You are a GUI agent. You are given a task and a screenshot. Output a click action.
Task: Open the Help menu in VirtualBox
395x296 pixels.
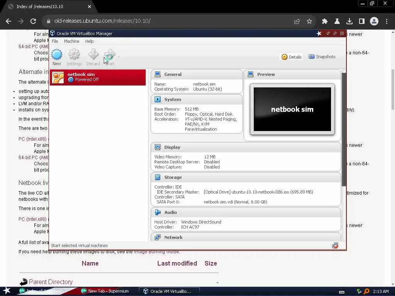pyautogui.click(x=89, y=41)
